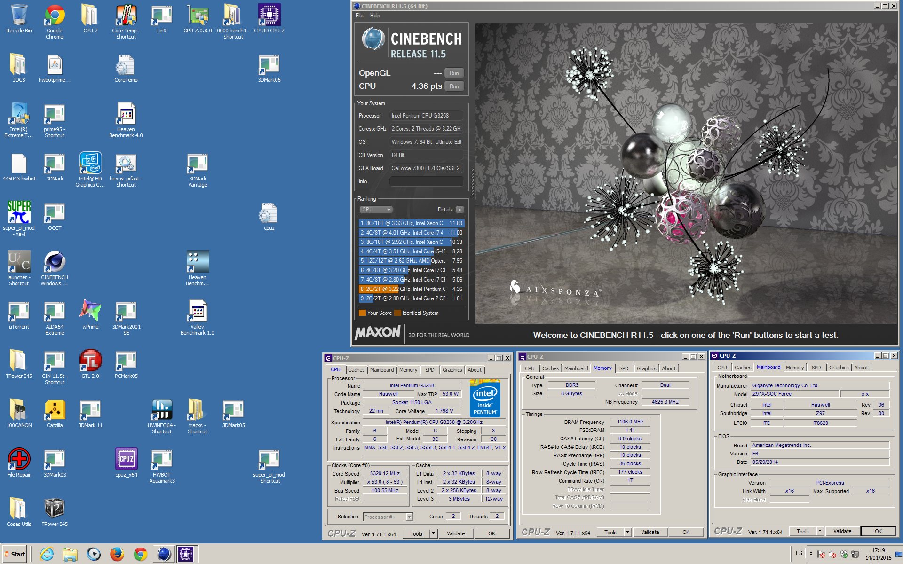Screen dimensions: 903x564
Task: Select the CINEBENCH Windows desktop icon
Action: coord(55,268)
